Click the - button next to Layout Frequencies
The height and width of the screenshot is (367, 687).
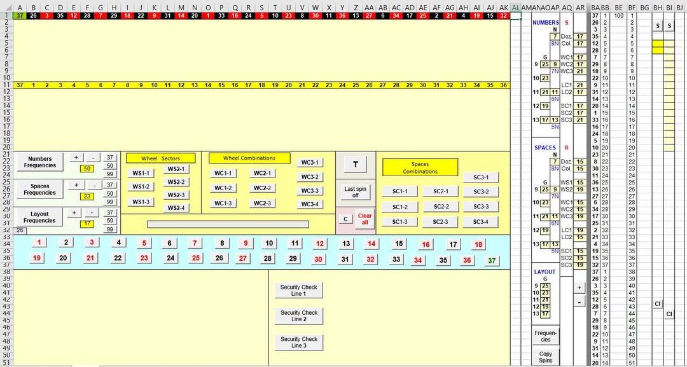[92, 212]
